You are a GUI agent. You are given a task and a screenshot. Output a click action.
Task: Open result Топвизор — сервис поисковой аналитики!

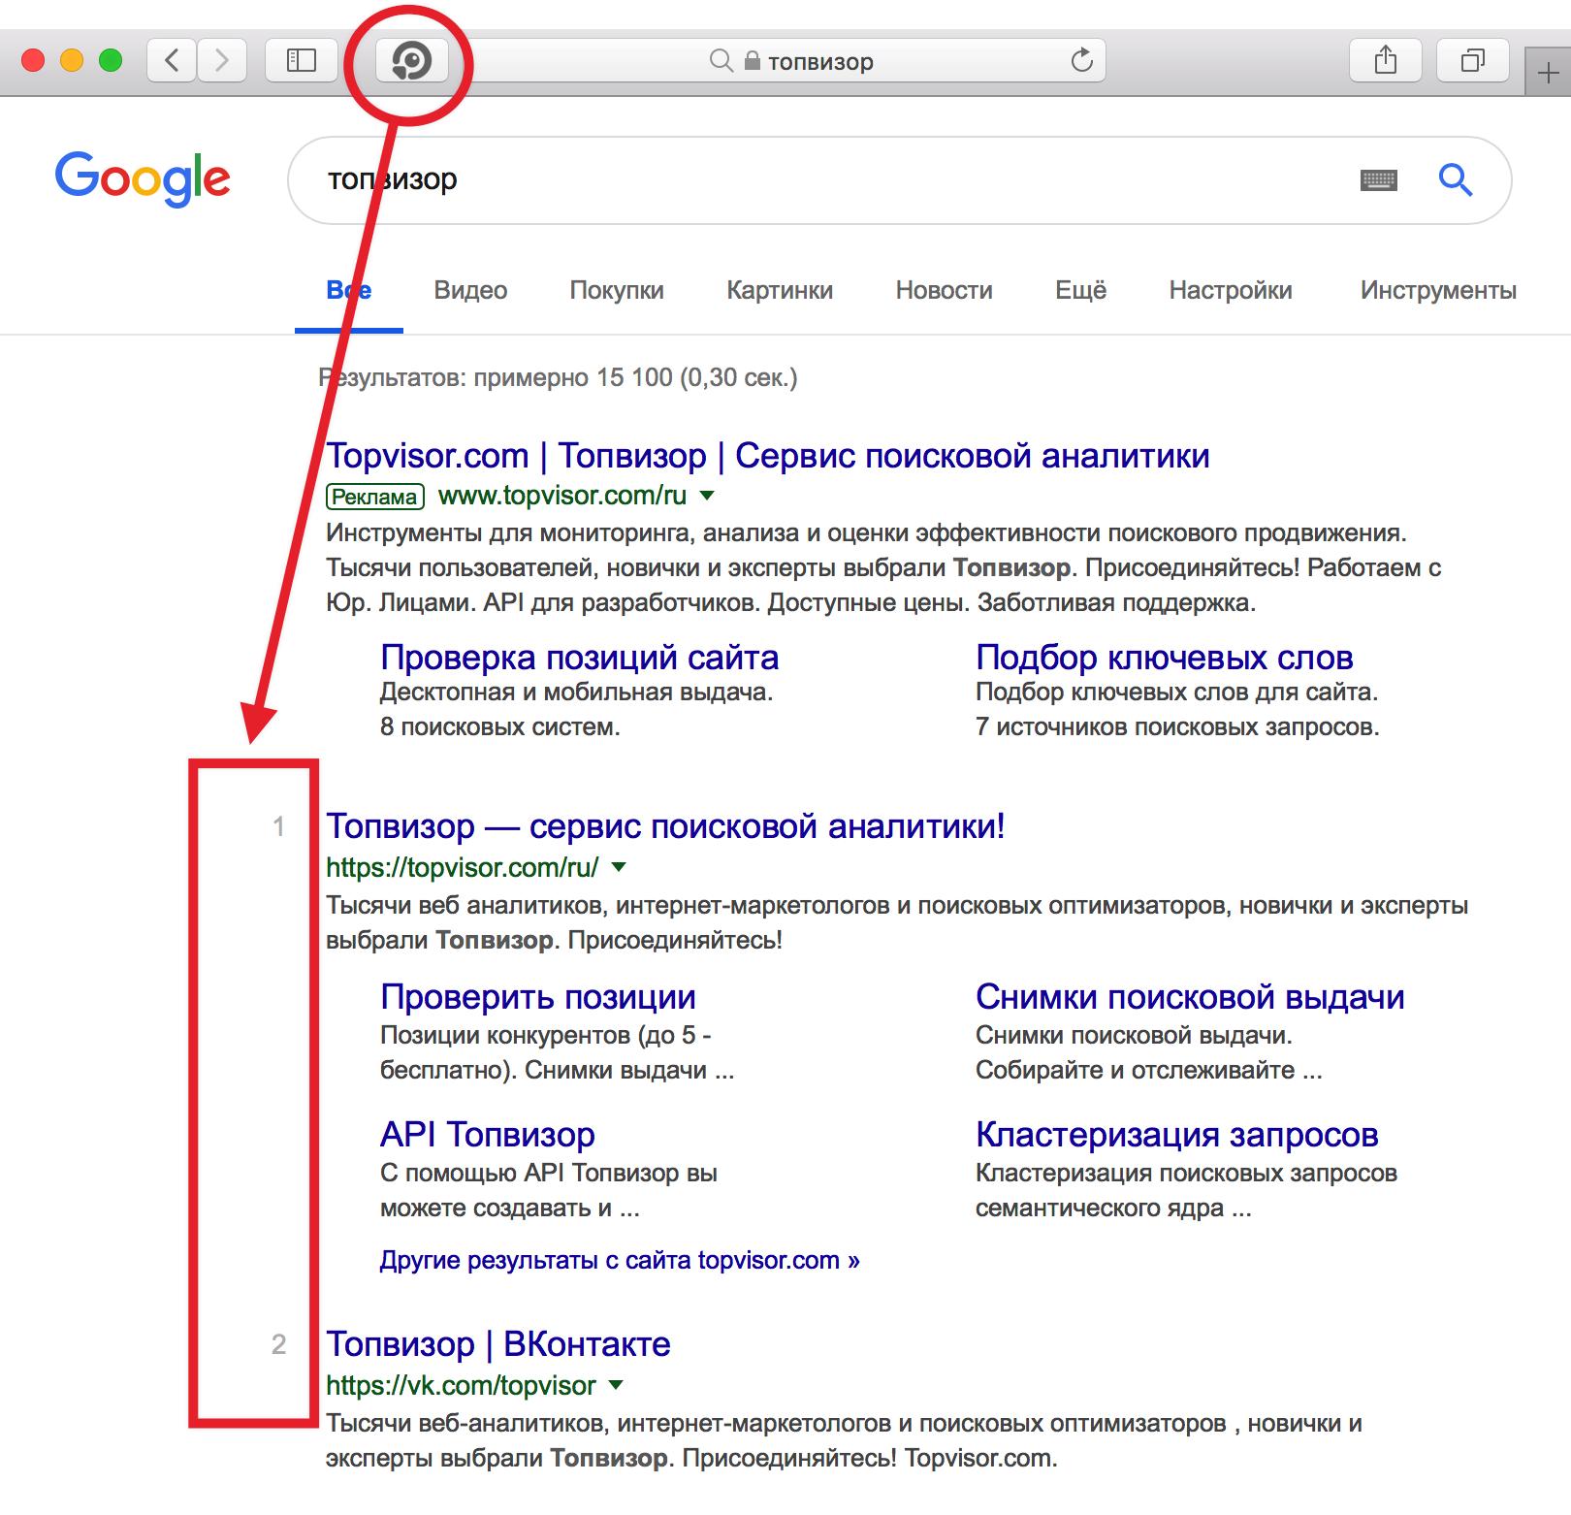[x=665, y=825]
